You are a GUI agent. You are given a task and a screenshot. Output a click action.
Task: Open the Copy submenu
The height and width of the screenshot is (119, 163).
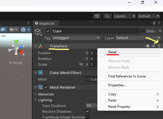[130, 94]
